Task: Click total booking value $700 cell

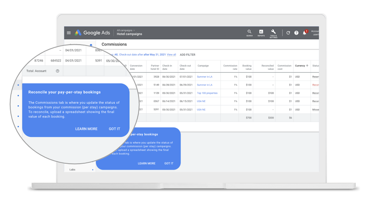Action: click(249, 118)
